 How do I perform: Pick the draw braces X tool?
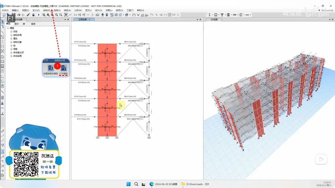(x=2, y=51)
